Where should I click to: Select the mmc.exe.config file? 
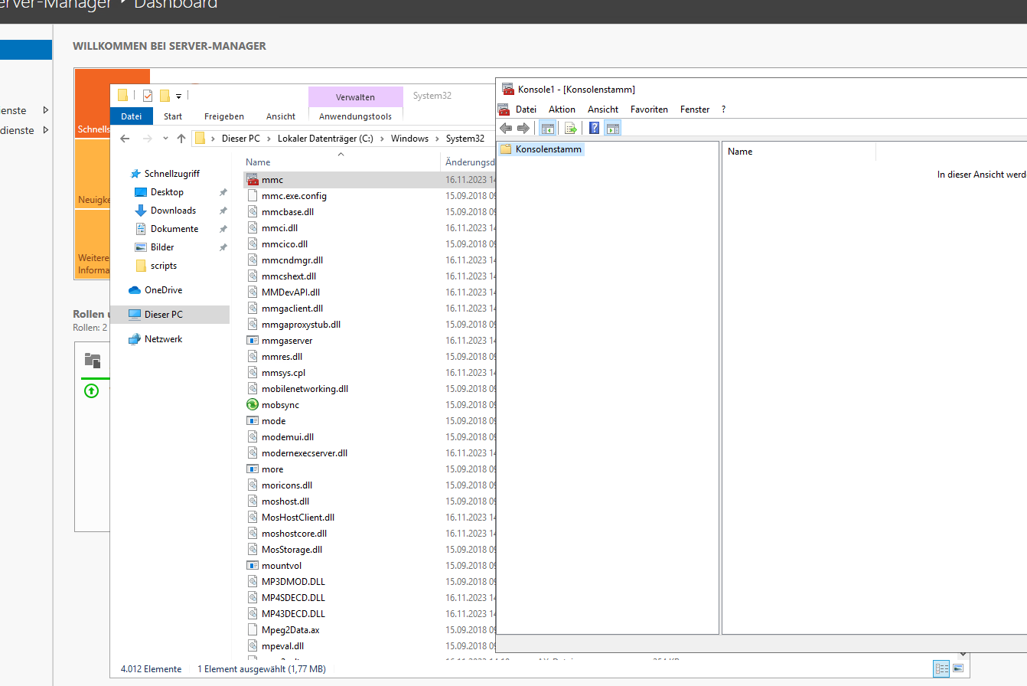pyautogui.click(x=294, y=196)
